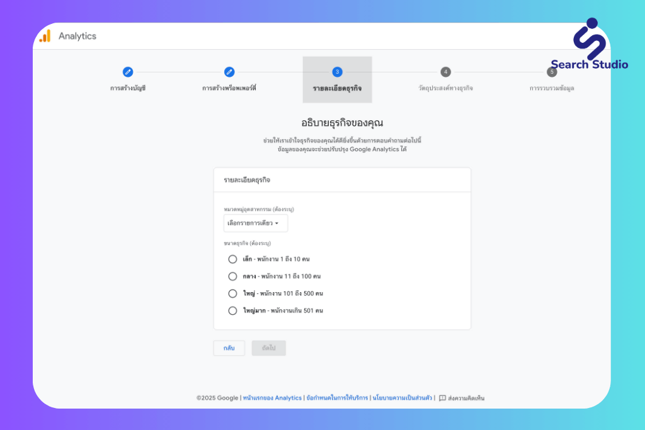Choose ใหญ่ (101 ถึง 500 คน) business size
The width and height of the screenshot is (645, 430).
(233, 293)
